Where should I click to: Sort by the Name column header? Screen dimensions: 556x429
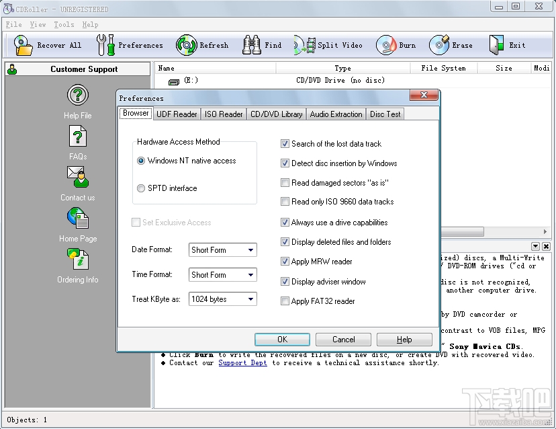pyautogui.click(x=216, y=68)
